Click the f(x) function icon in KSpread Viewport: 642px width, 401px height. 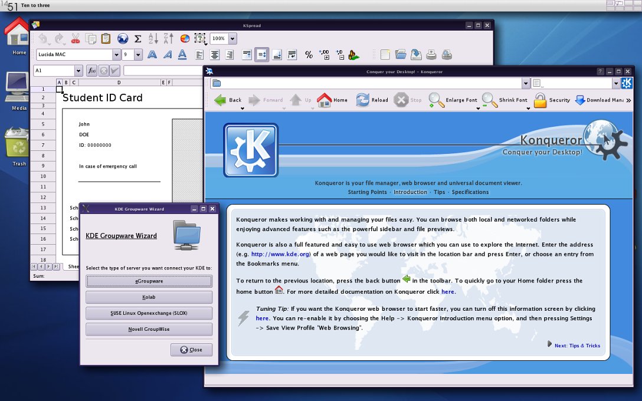point(91,70)
